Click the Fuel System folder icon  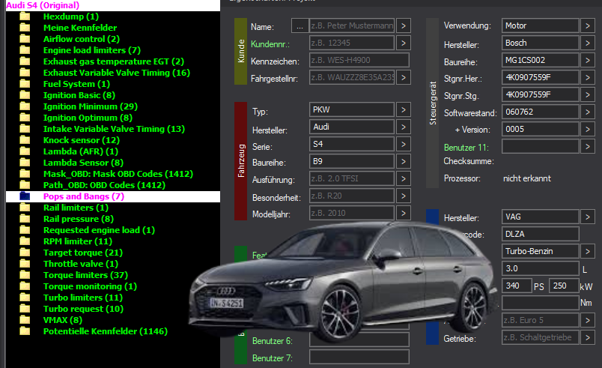[25, 84]
